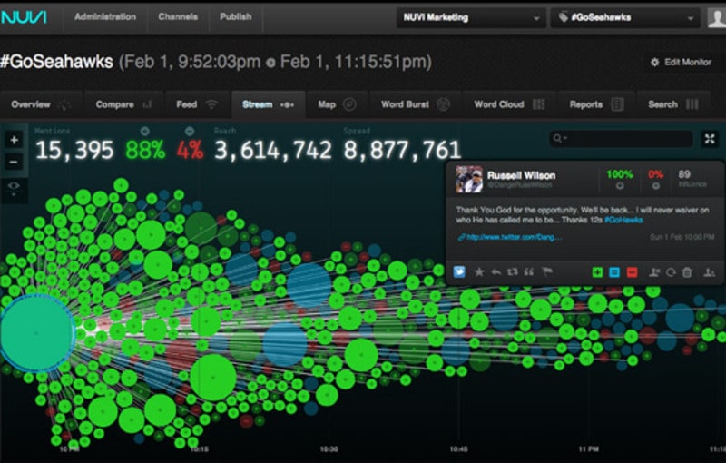Screen dimensions: 726x463
Task: Click the Edit Monitor button
Action: point(680,62)
